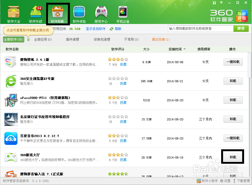The image size is (252, 185).
Task: Rate 360游戏大厅 using its stars
Action: (118, 155)
